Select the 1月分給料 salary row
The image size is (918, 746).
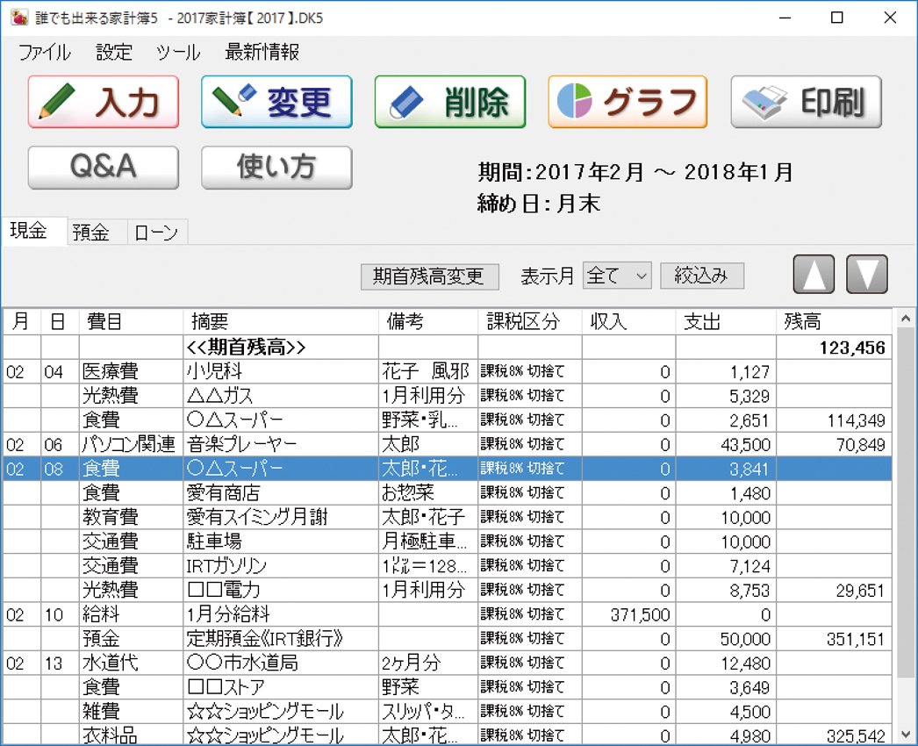pos(448,614)
